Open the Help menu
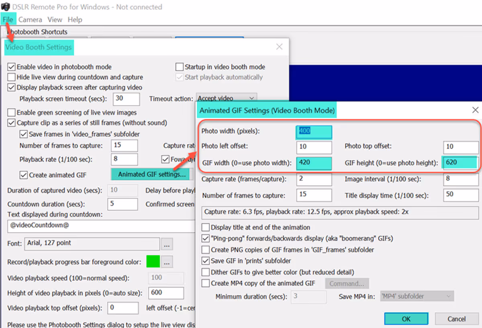Image resolution: width=482 pixels, height=328 pixels. (75, 19)
